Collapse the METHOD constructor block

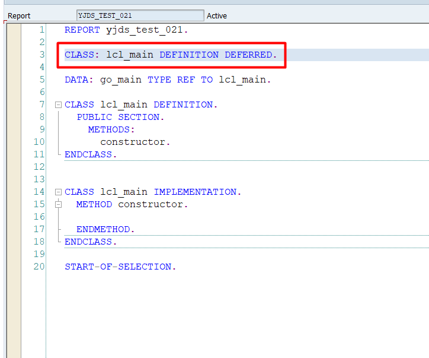(x=58, y=204)
